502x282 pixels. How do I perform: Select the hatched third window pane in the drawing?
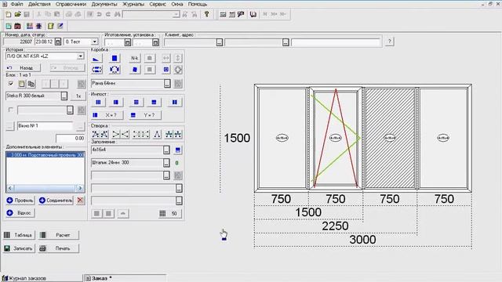pyautogui.click(x=390, y=138)
